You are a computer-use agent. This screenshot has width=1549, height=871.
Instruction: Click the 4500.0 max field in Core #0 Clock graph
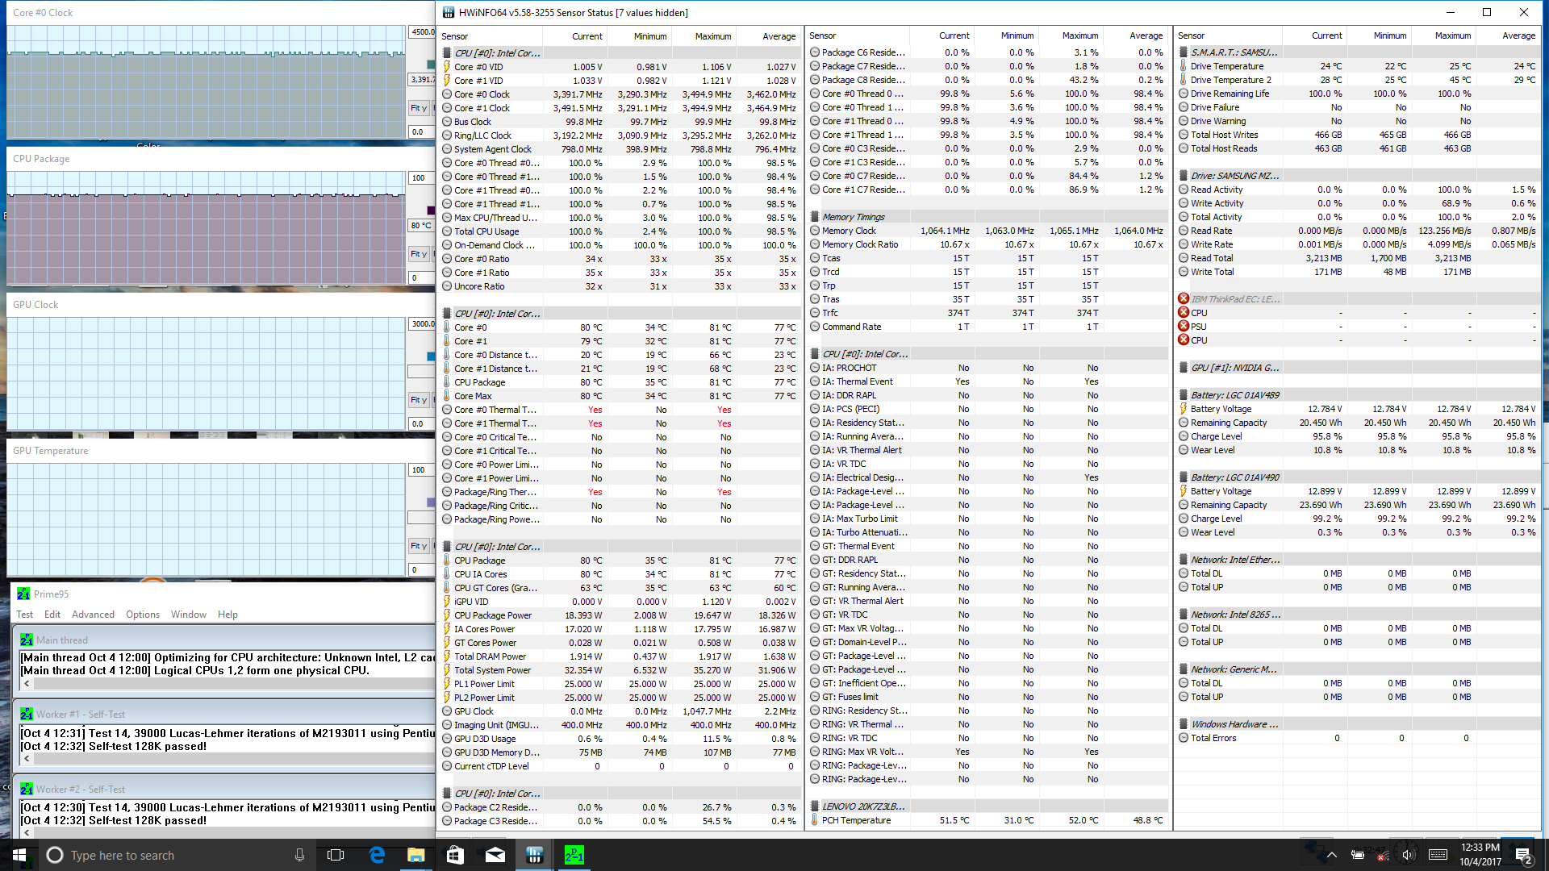(x=422, y=32)
